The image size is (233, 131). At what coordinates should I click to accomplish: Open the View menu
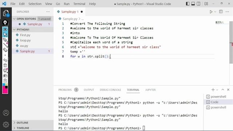click(48, 4)
